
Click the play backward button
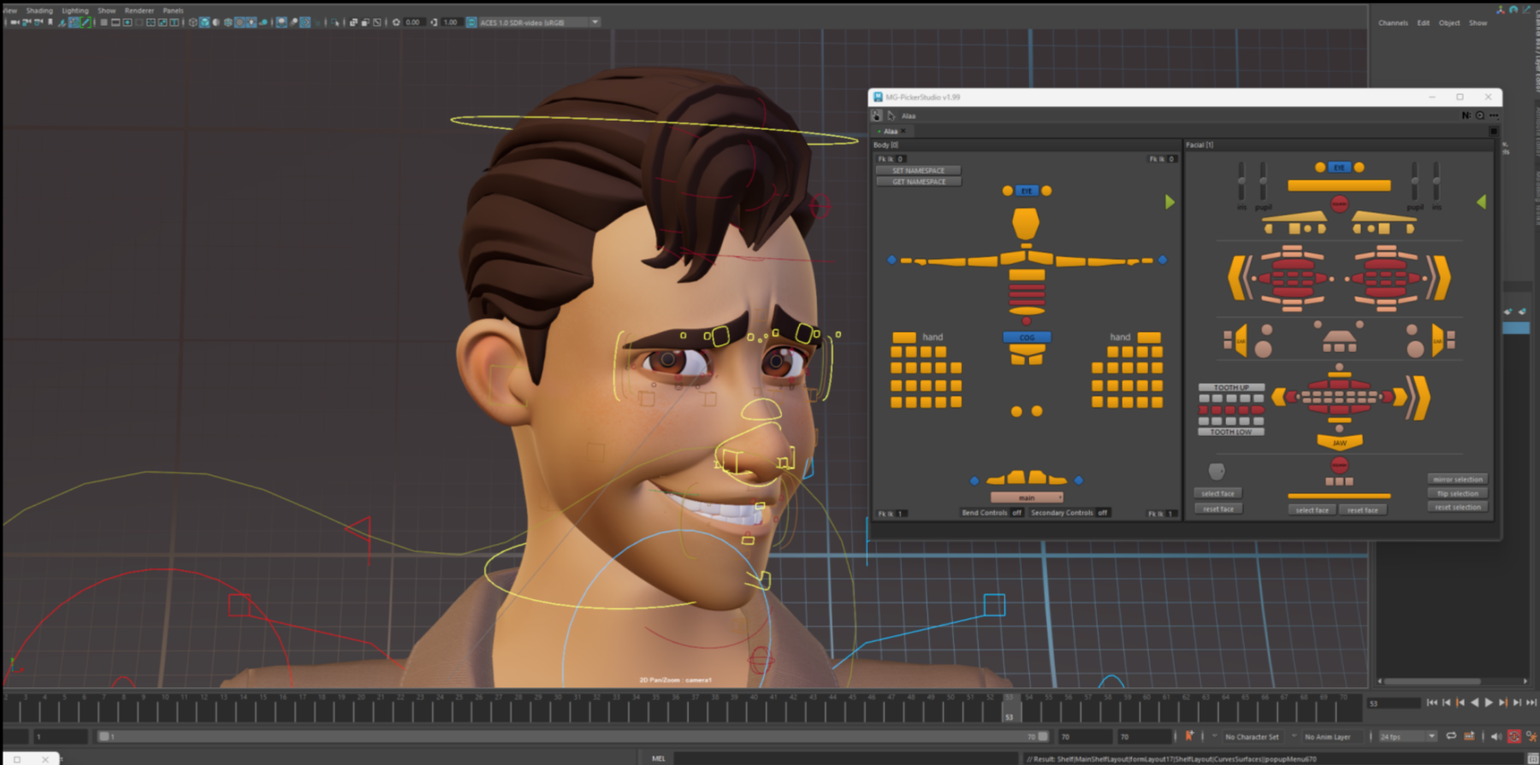pyautogui.click(x=1474, y=703)
